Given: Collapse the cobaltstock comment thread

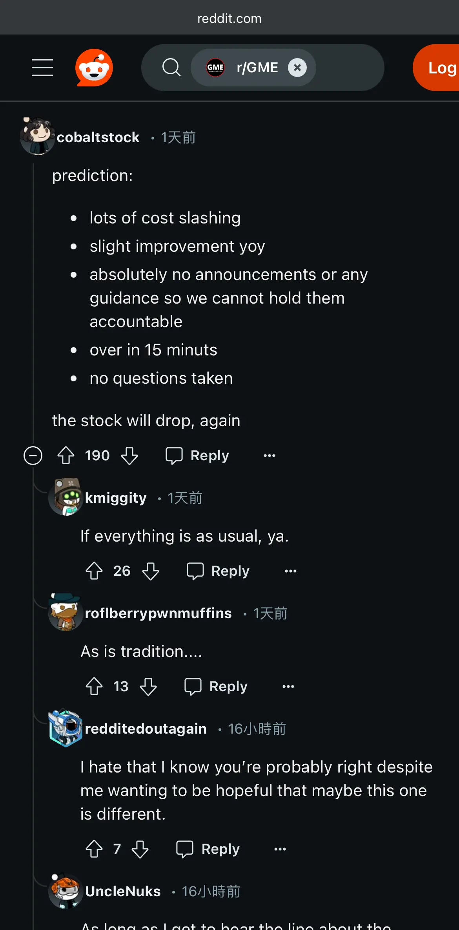Looking at the screenshot, I should click(x=33, y=456).
